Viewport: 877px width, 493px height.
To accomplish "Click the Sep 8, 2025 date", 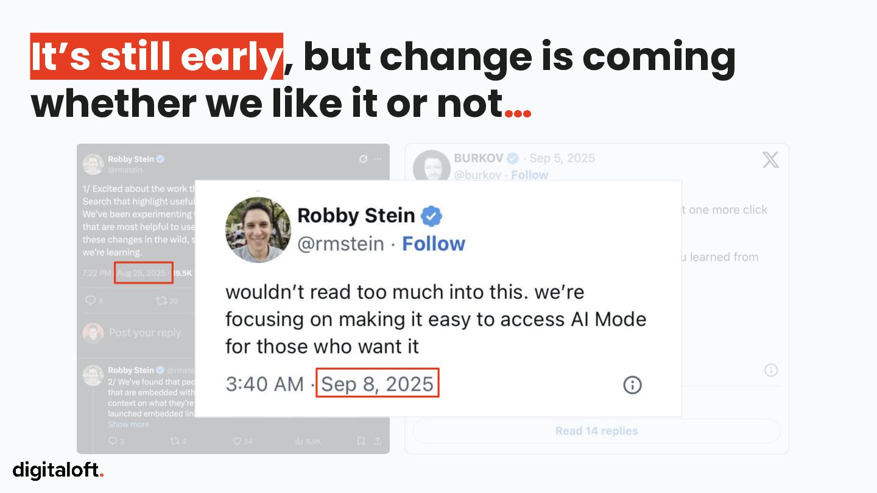I will coord(377,384).
